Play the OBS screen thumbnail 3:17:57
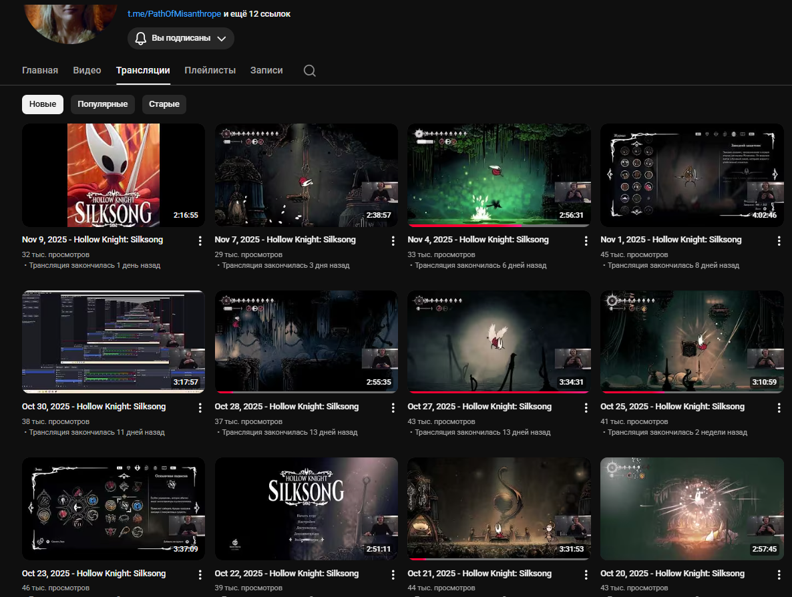Viewport: 792px width, 597px height. 114,342
